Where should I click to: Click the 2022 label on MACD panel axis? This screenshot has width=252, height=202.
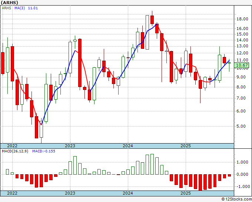pyautogui.click(x=12, y=193)
